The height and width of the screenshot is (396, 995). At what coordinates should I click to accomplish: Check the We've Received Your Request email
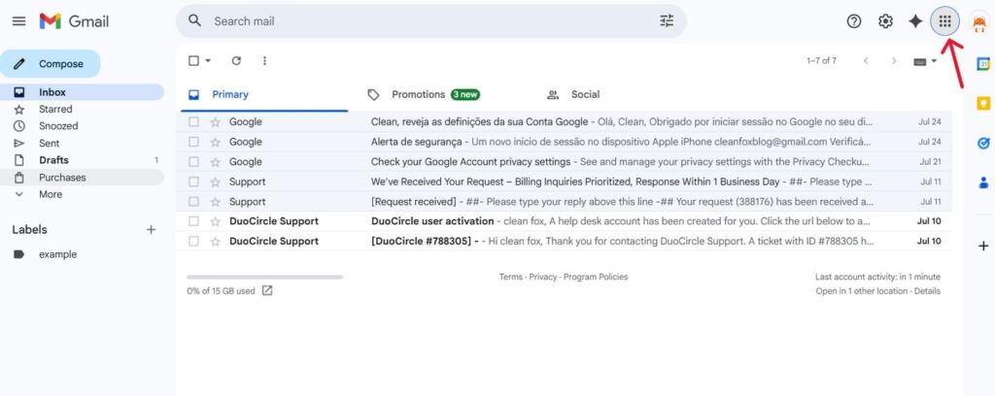[x=193, y=181]
